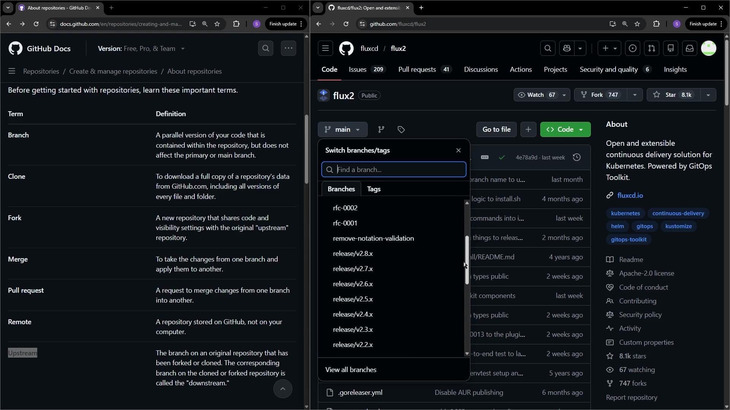Star the flux2 repository
This screenshot has height=410, width=730.
(x=673, y=95)
